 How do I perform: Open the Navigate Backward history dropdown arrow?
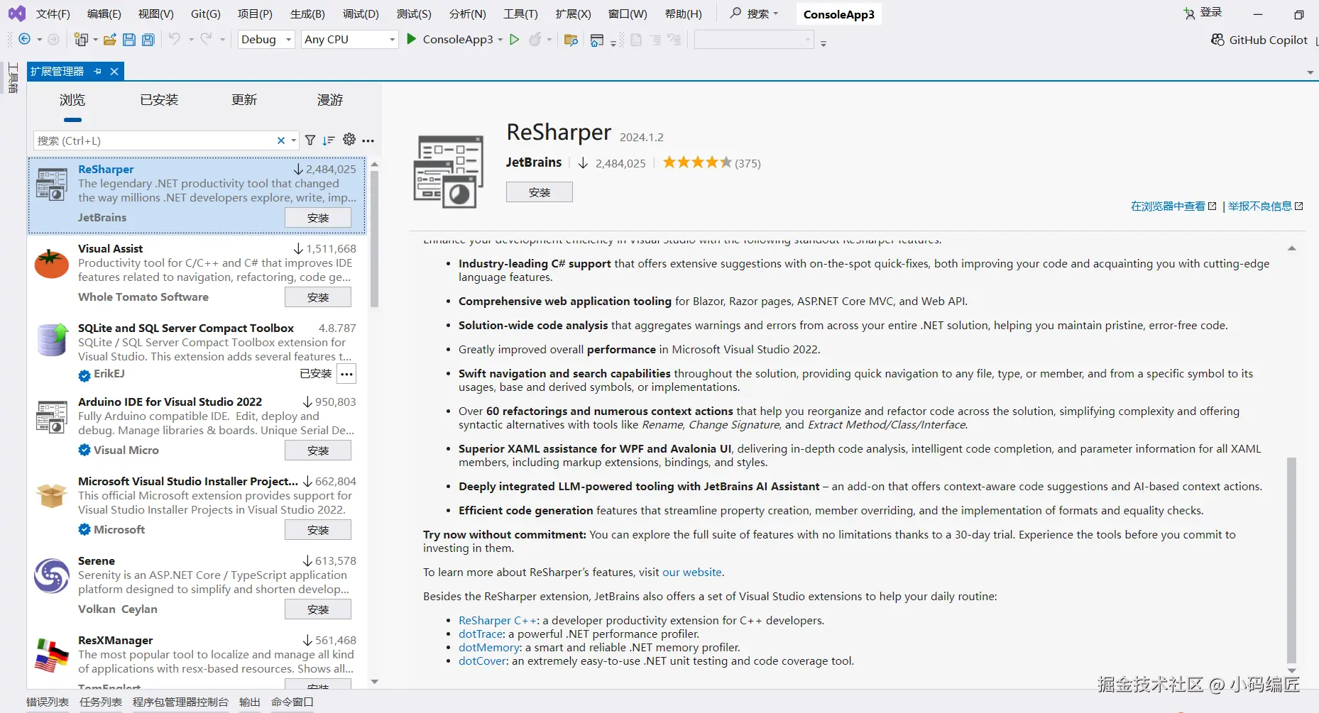39,40
